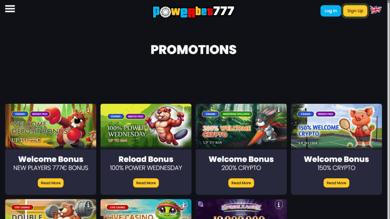The height and width of the screenshot is (219, 390).
Task: Open the hamburger navigation menu
Action: (10, 9)
